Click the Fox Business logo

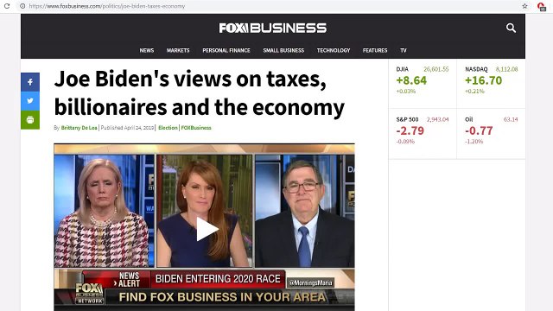tap(273, 28)
